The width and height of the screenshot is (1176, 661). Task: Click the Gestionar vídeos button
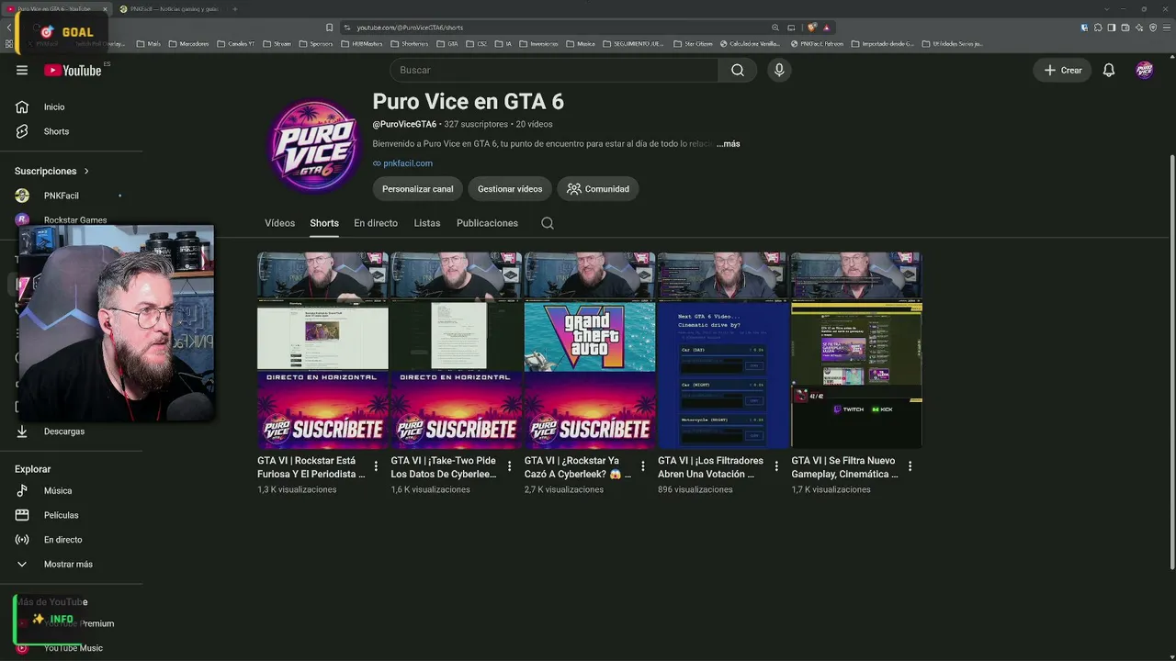coord(510,189)
